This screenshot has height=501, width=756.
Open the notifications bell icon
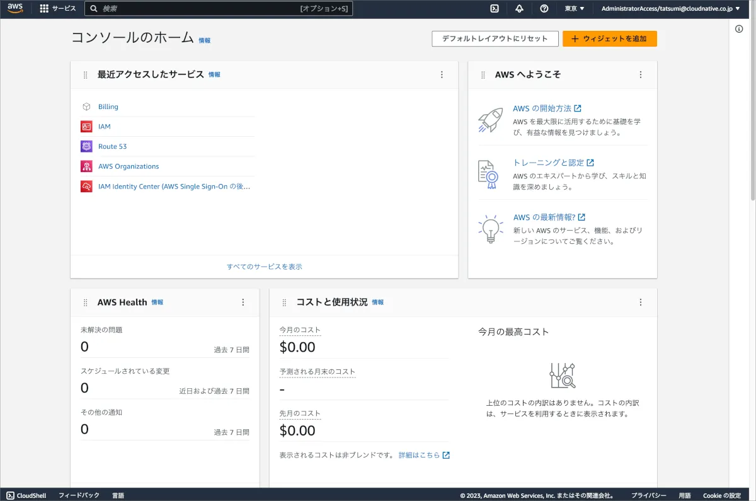(519, 9)
